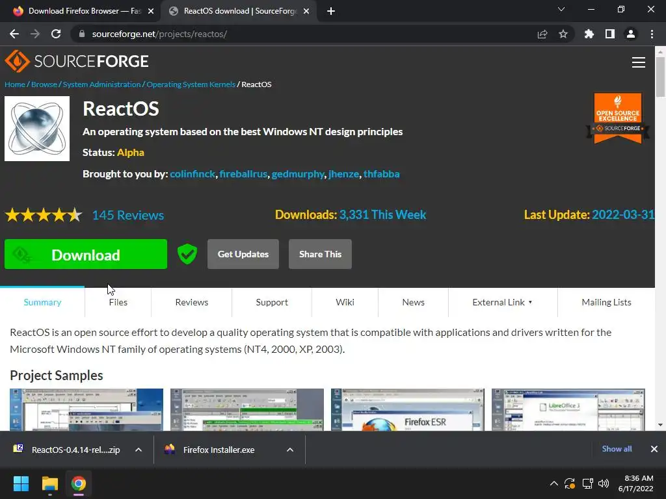The width and height of the screenshot is (666, 499).
Task: Switch to the Wiki tab
Action: pos(345,302)
